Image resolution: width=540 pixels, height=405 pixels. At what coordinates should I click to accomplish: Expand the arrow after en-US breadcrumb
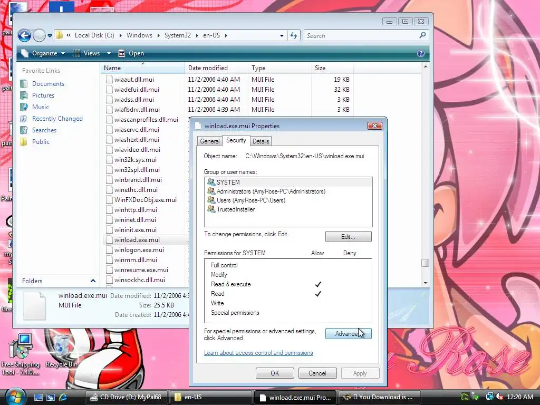[x=226, y=35]
